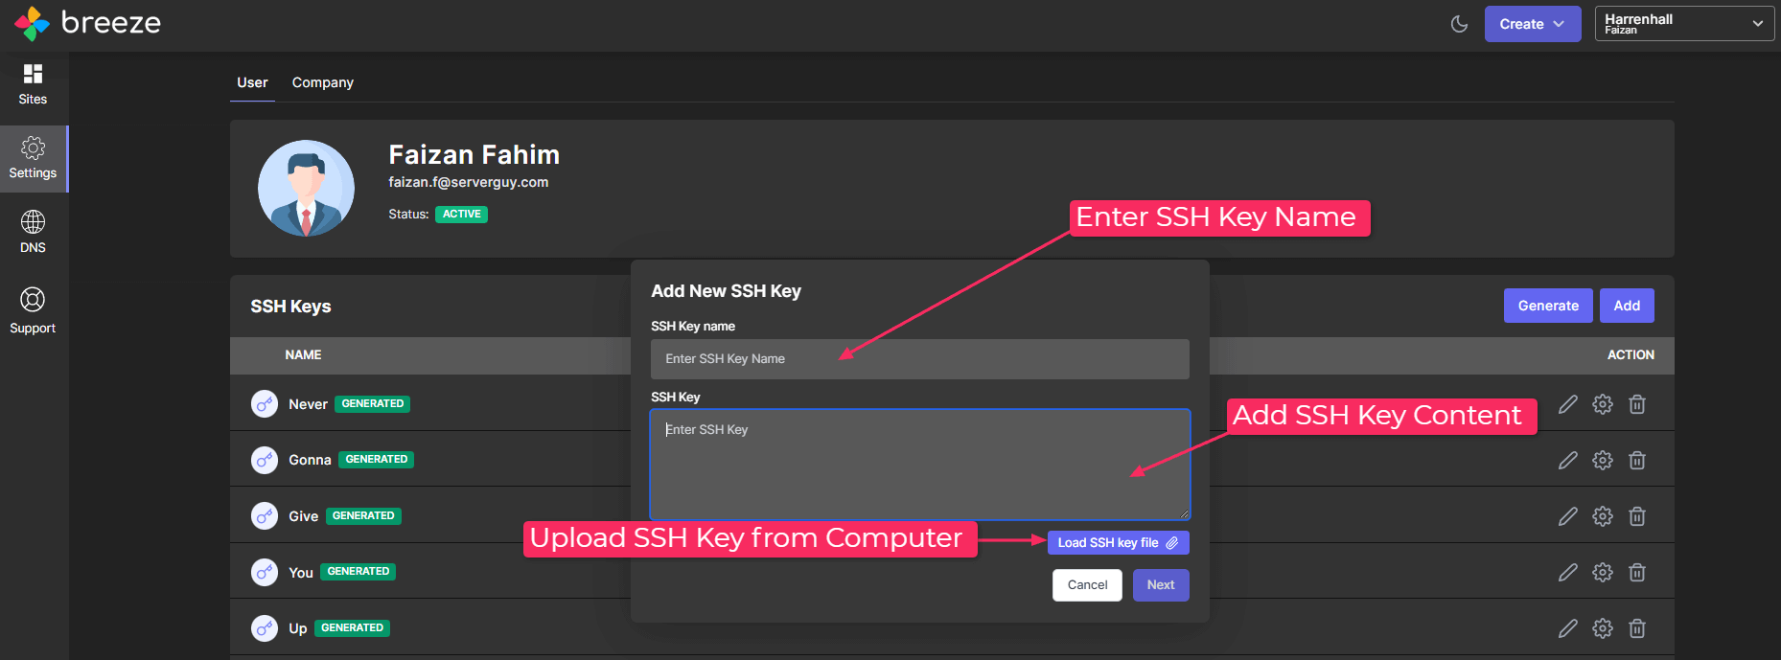Switch to the Company tab

[x=322, y=82]
